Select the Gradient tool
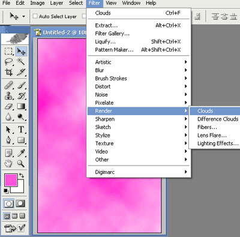 click(21, 106)
